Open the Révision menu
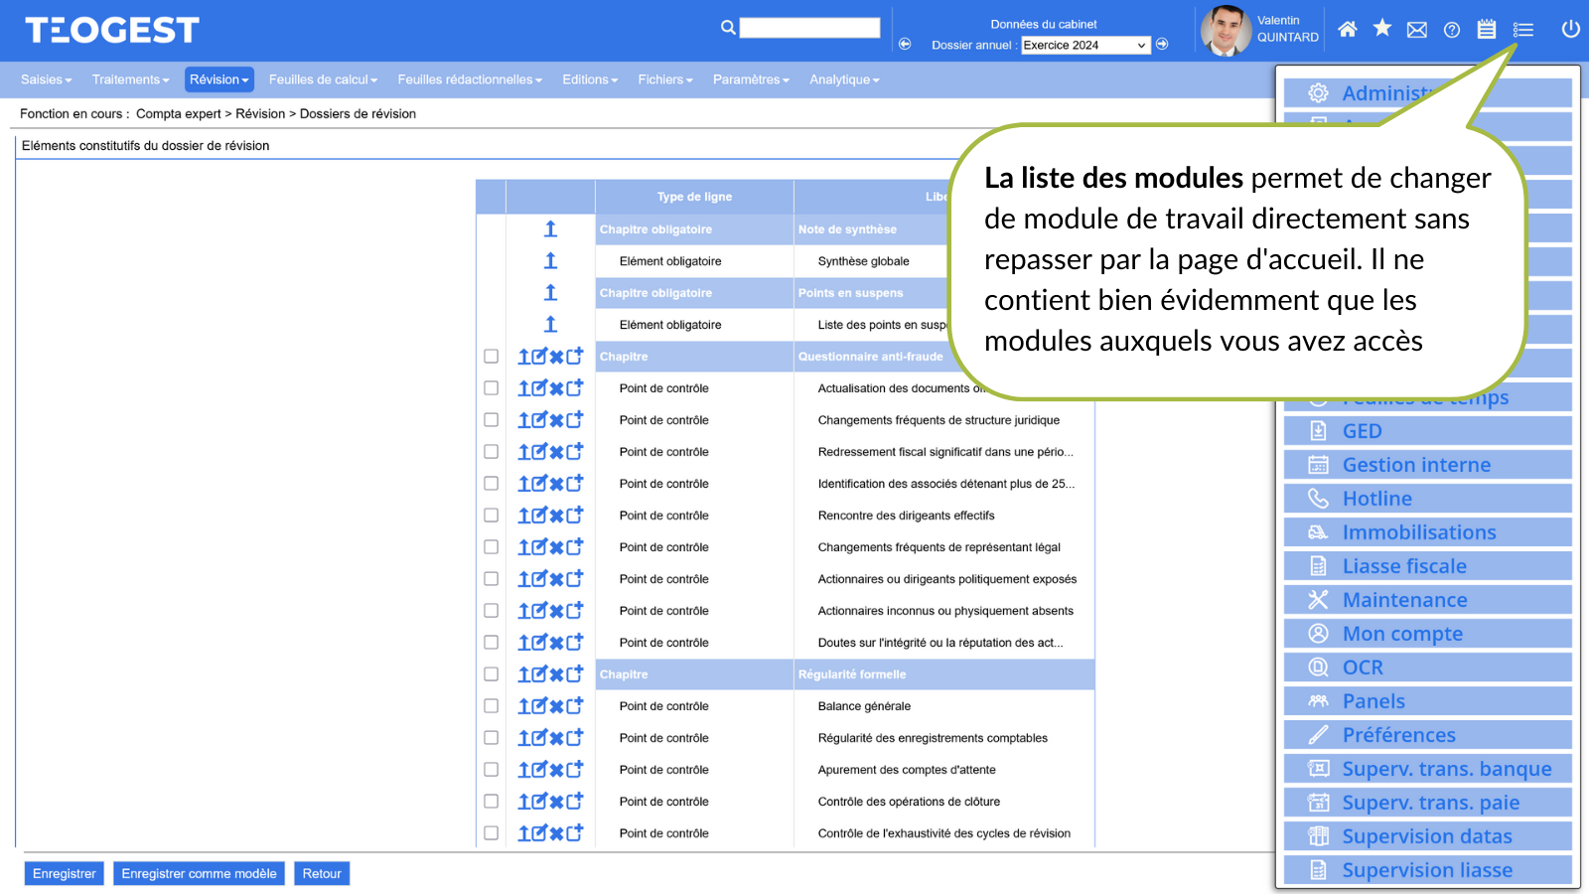 click(218, 79)
